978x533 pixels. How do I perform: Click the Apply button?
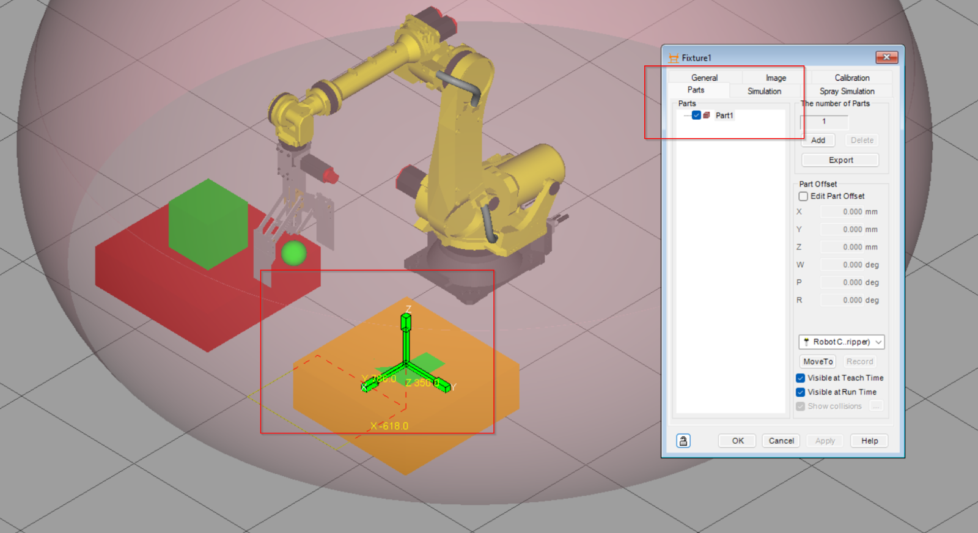point(825,441)
